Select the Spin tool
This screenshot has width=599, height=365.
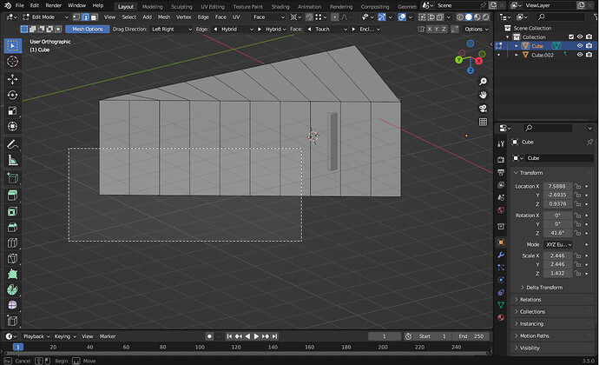point(13,290)
